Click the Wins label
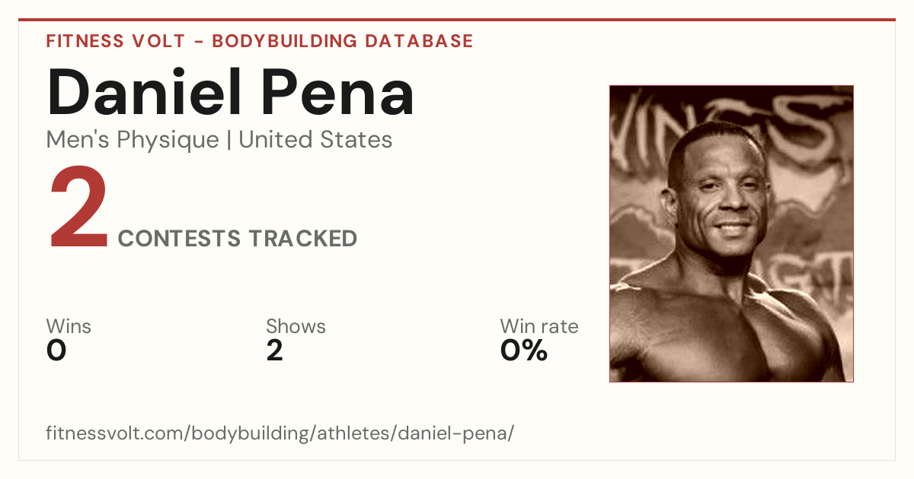Screen dimensions: 914x479 click(x=69, y=327)
